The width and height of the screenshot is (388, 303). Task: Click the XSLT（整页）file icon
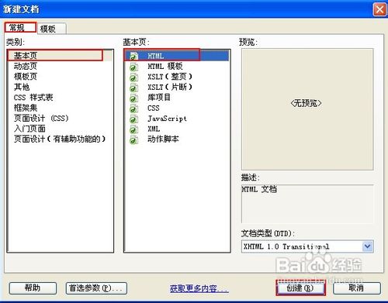133,77
